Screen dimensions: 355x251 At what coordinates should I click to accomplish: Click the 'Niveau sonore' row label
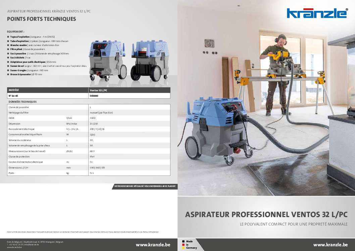tap(27, 151)
